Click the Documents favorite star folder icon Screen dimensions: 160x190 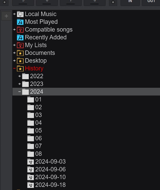(x=20, y=53)
